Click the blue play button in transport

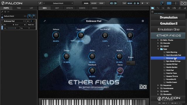[x=138, y=3]
